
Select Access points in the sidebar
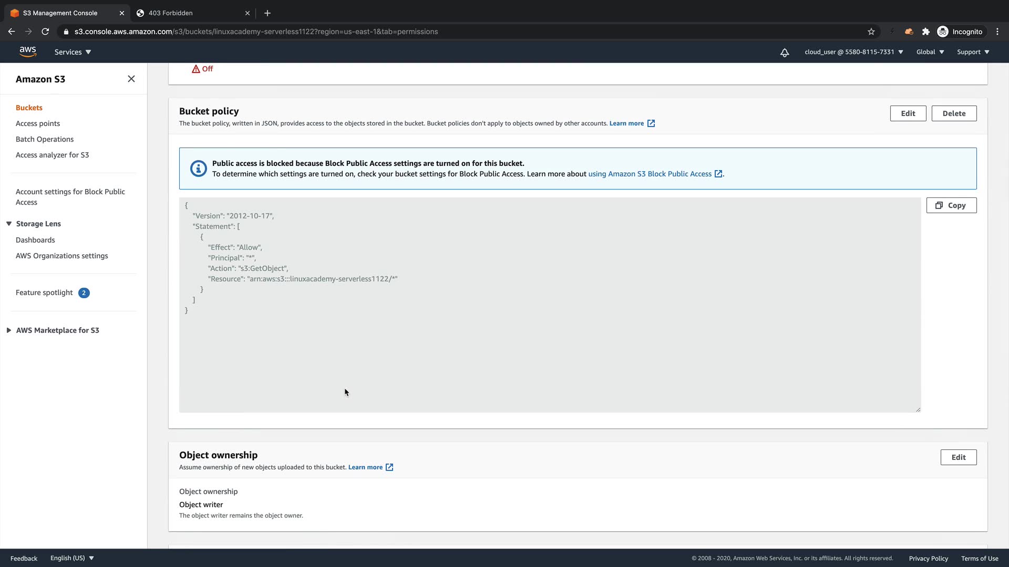[38, 123]
